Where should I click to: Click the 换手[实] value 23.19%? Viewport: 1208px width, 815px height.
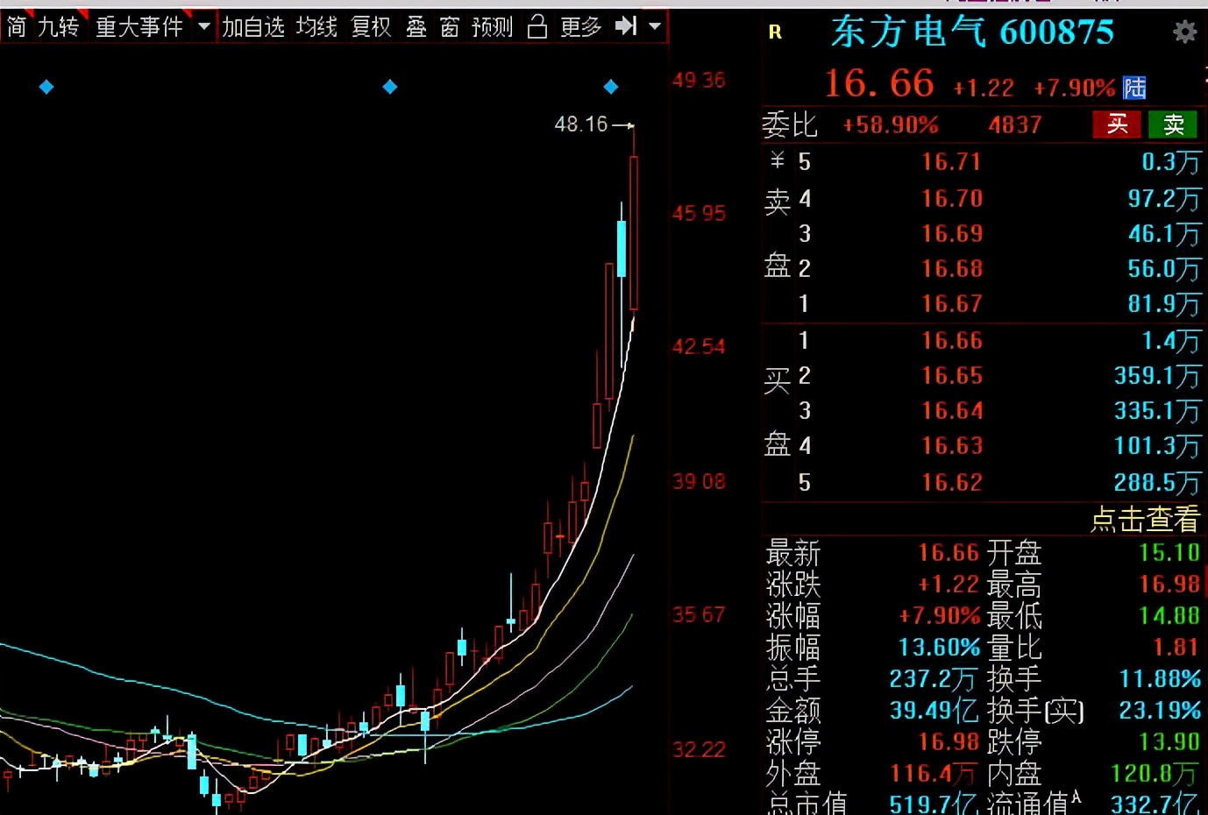coord(1160,711)
